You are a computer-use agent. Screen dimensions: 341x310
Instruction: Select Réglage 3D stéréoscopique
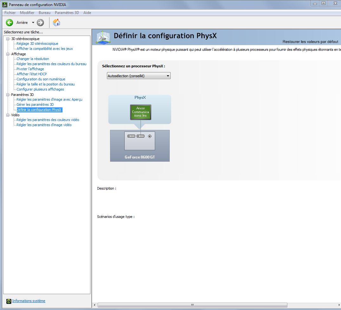coord(37,44)
